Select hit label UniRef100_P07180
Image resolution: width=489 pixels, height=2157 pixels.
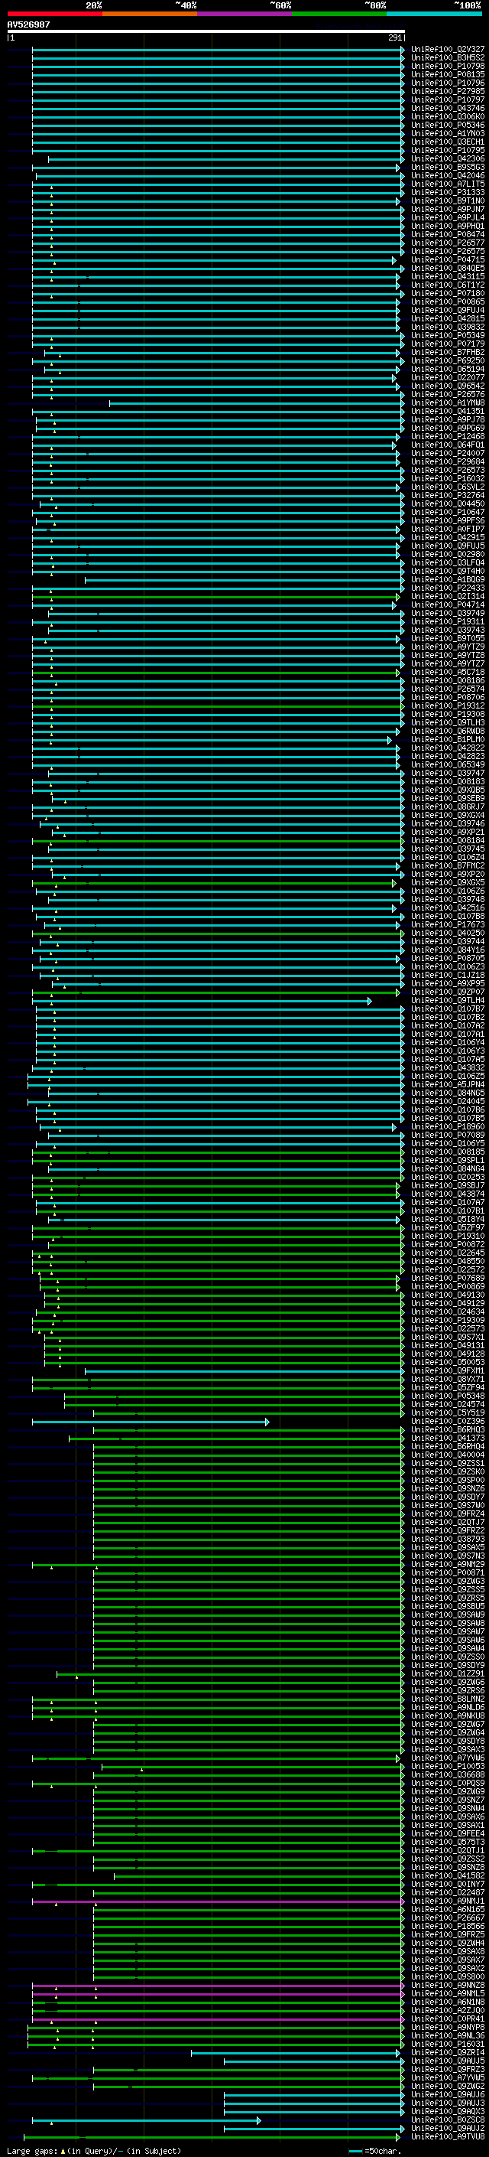448,293
